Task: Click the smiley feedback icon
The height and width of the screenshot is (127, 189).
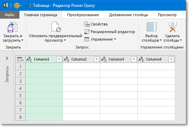Action: [17, 6]
